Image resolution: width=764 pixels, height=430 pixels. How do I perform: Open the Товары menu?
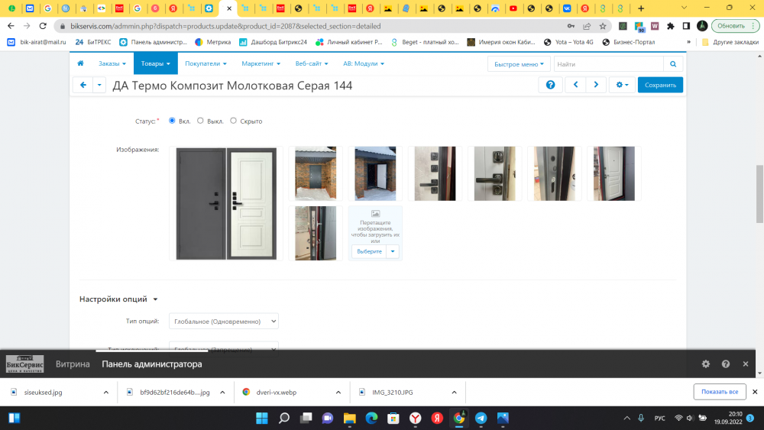coord(155,63)
